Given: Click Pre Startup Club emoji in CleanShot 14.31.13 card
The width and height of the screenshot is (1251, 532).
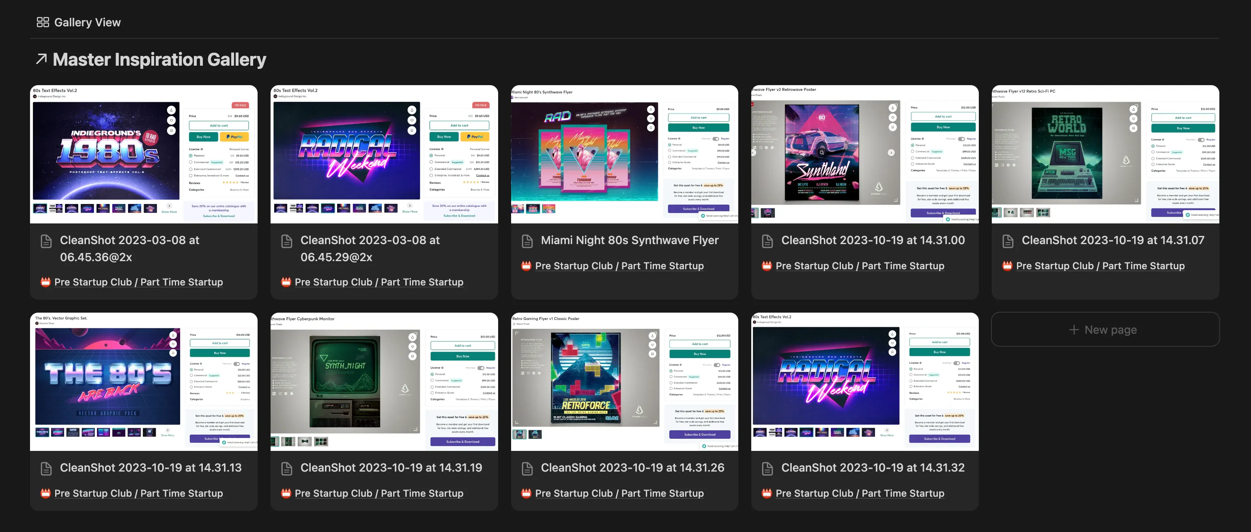Looking at the screenshot, I should (x=46, y=493).
